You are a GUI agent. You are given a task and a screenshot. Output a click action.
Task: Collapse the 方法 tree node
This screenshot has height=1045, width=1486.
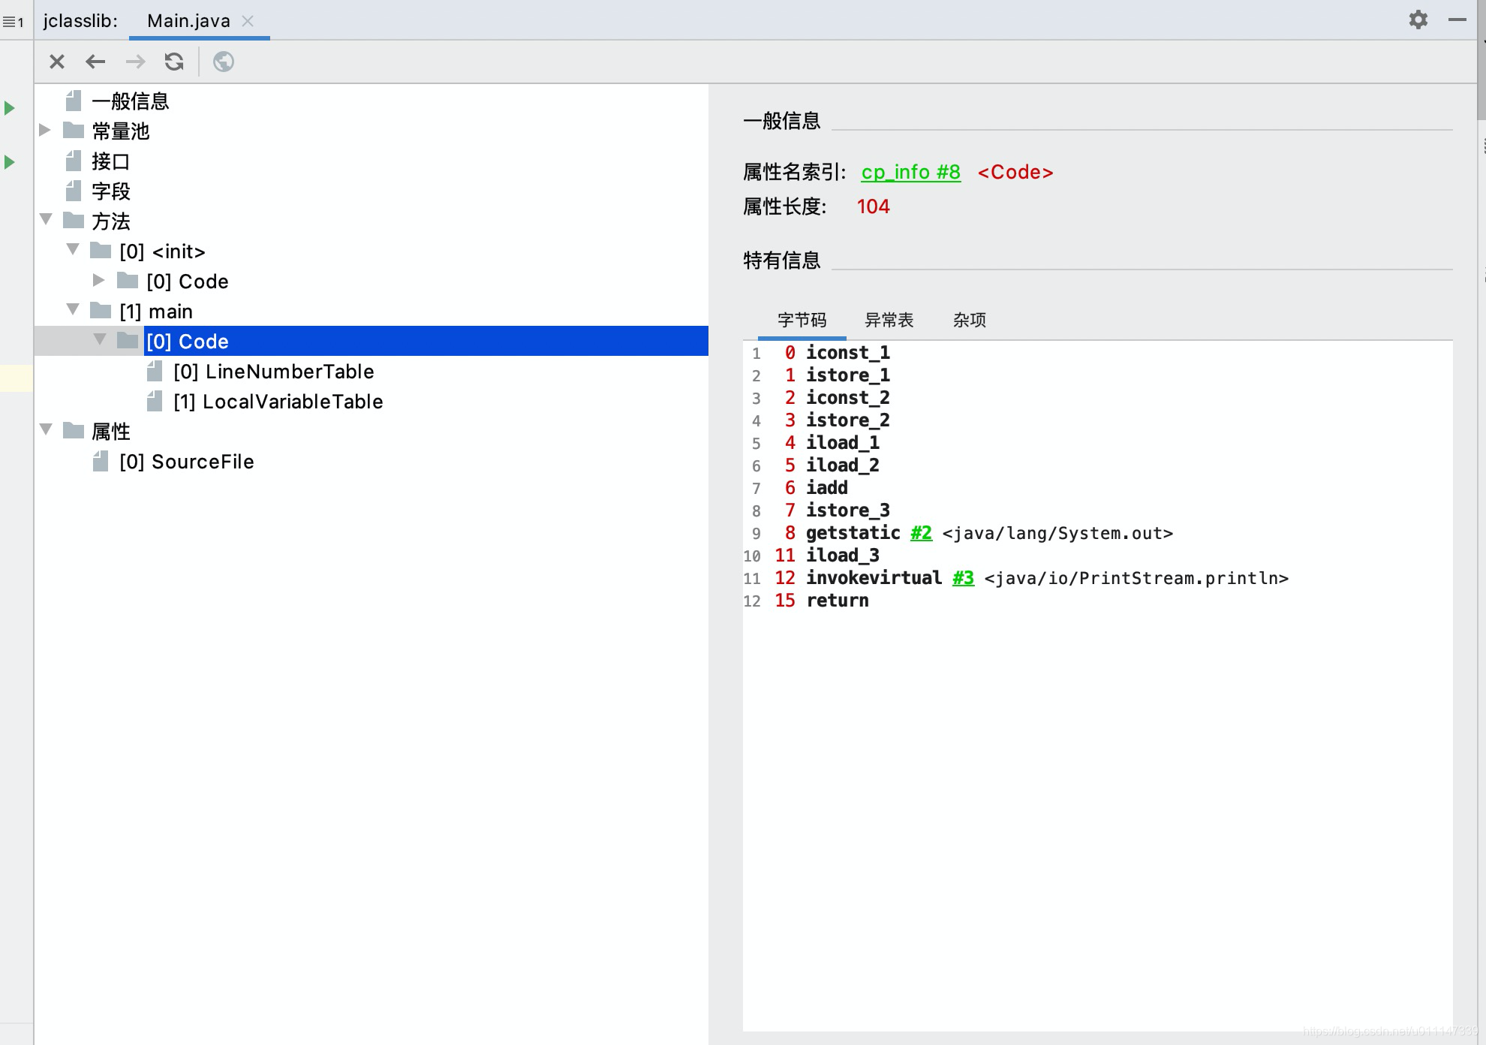point(46,219)
